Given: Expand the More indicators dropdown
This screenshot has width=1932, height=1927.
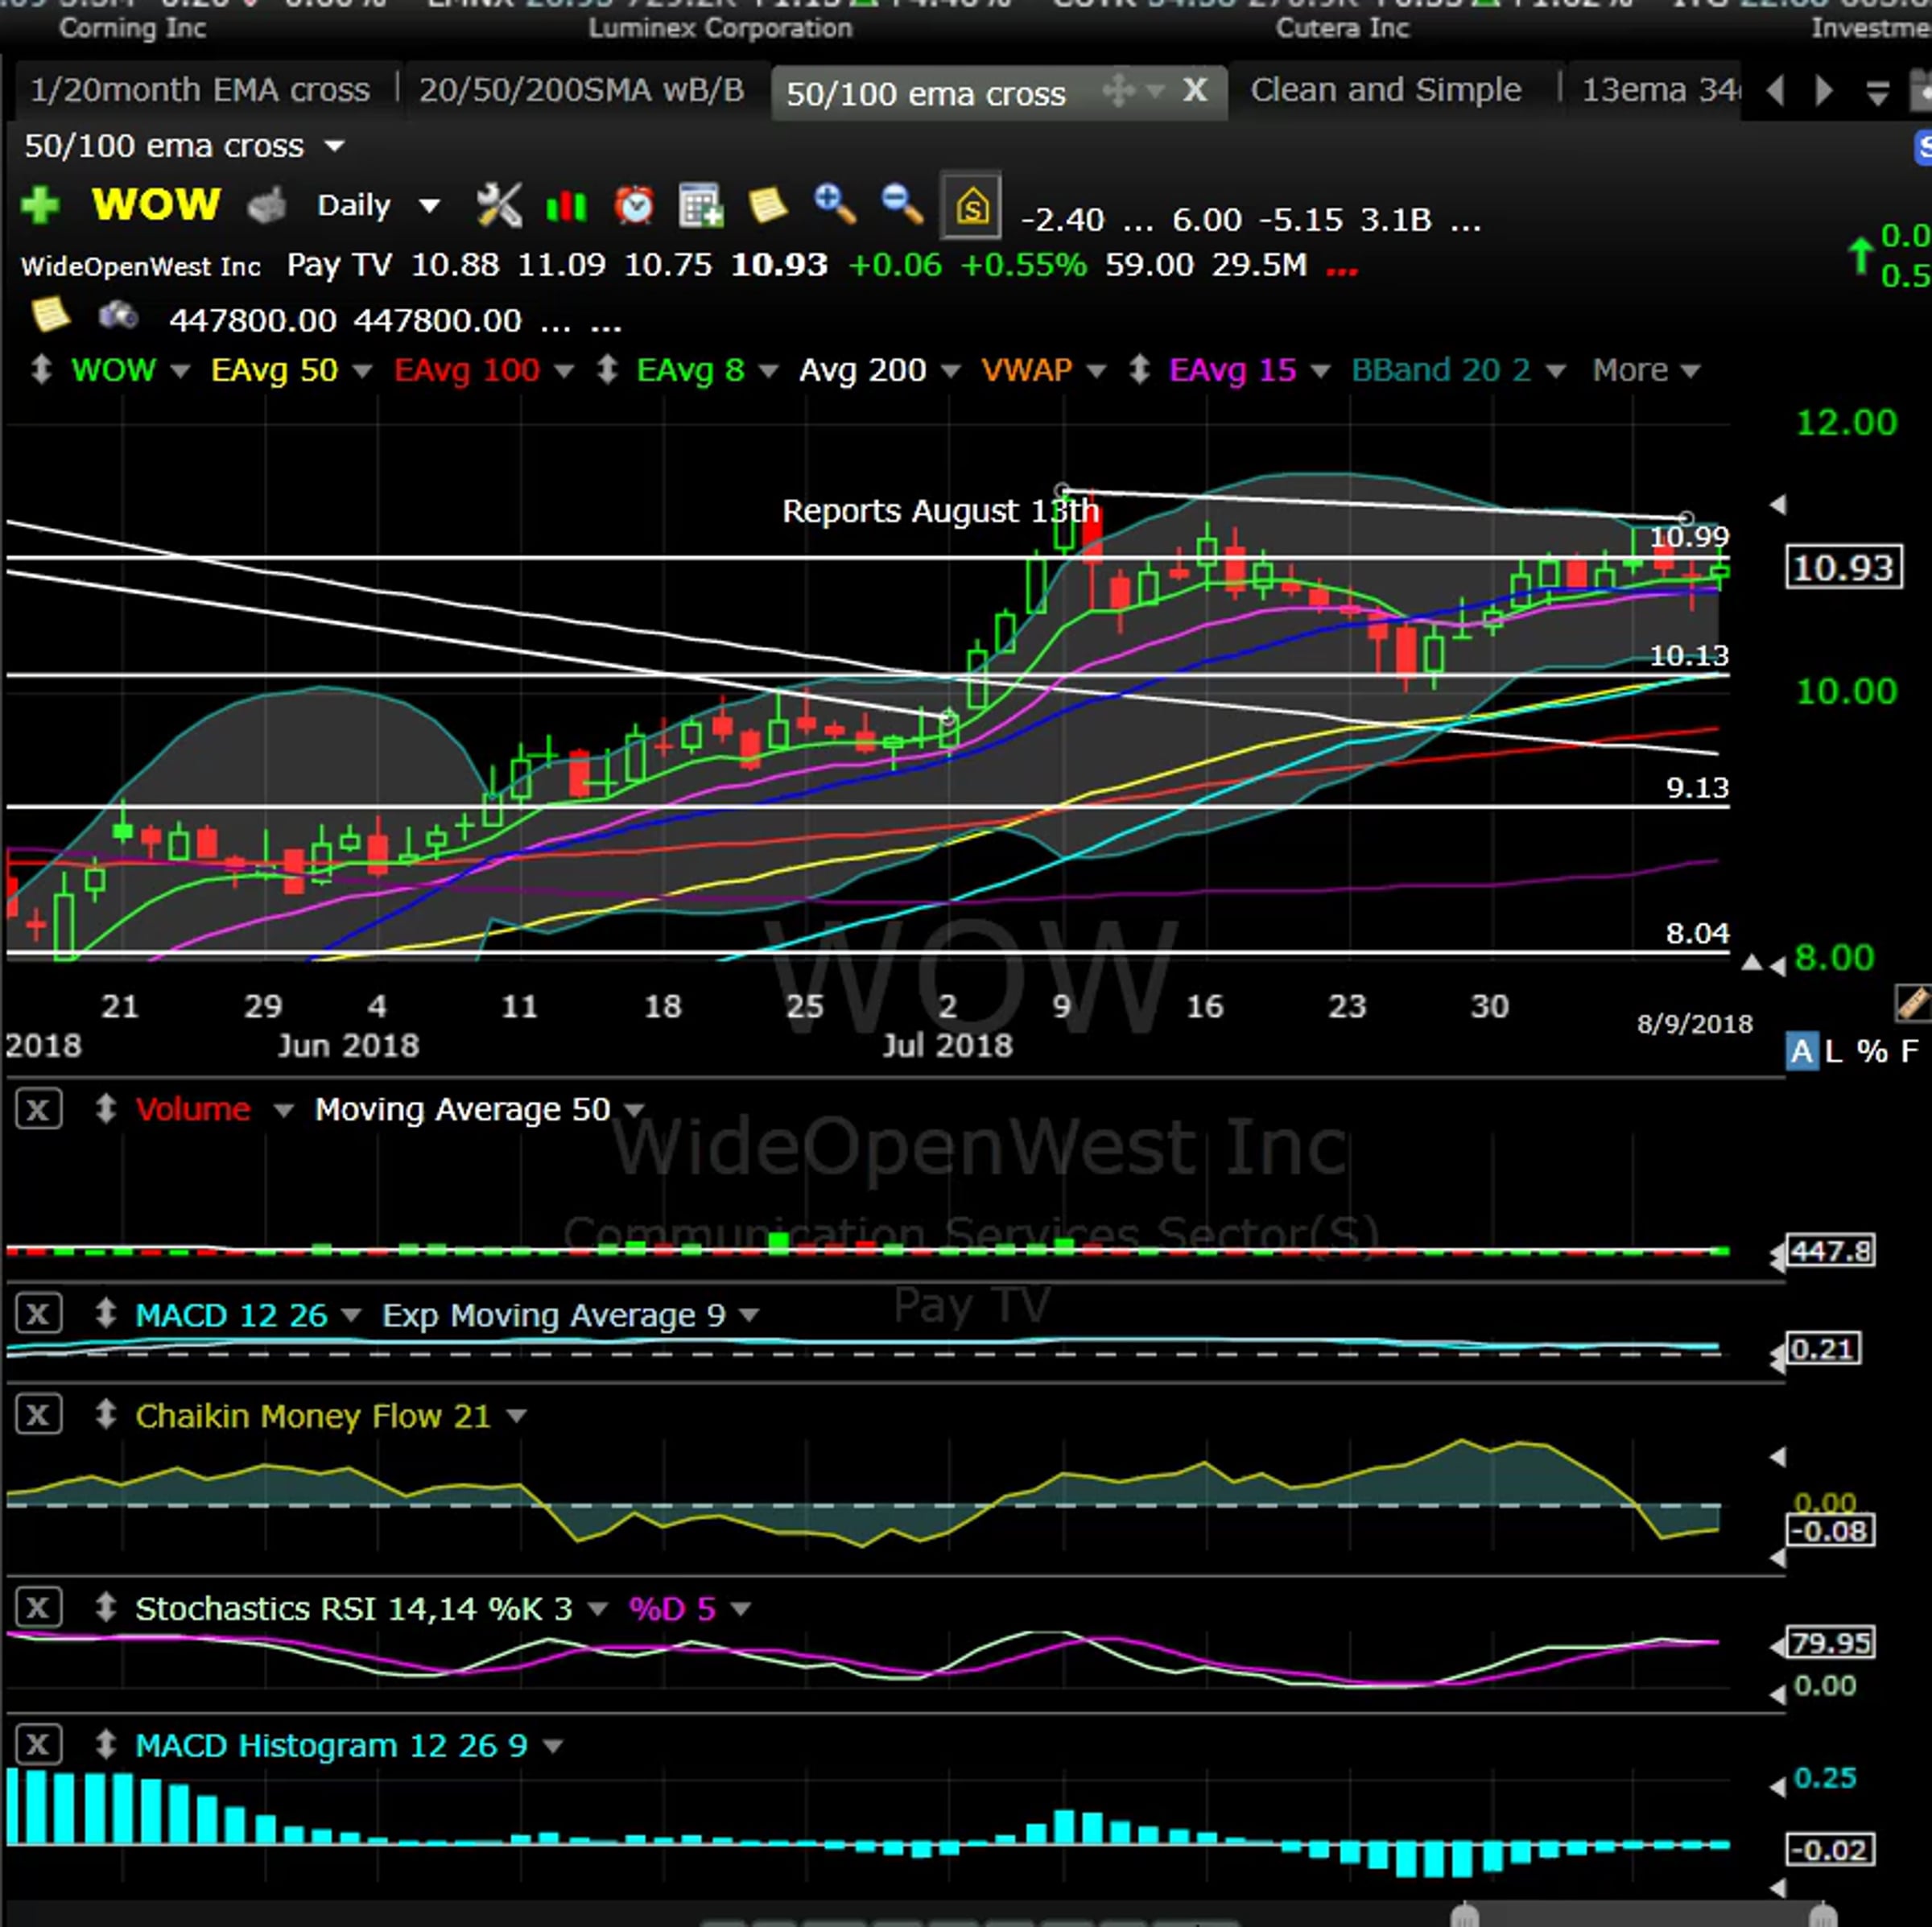Looking at the screenshot, I should (x=1646, y=370).
